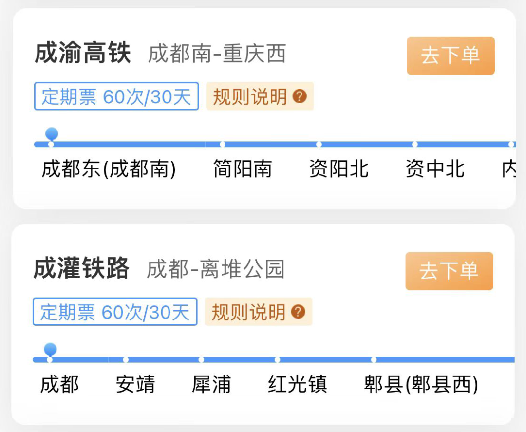Select the 简阳南 station dot on the route line

pyautogui.click(x=223, y=144)
